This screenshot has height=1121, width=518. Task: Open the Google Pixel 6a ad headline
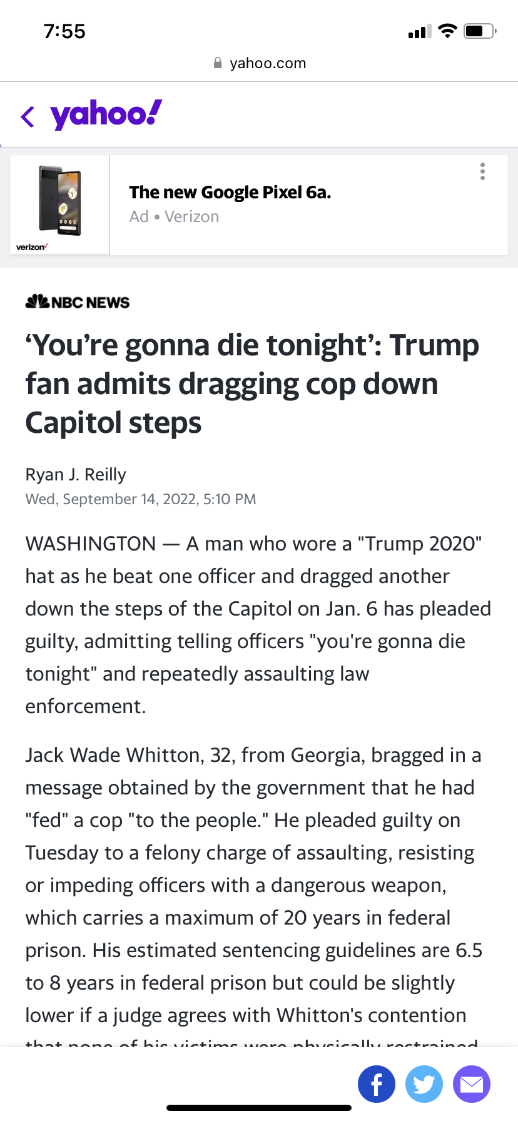(230, 192)
